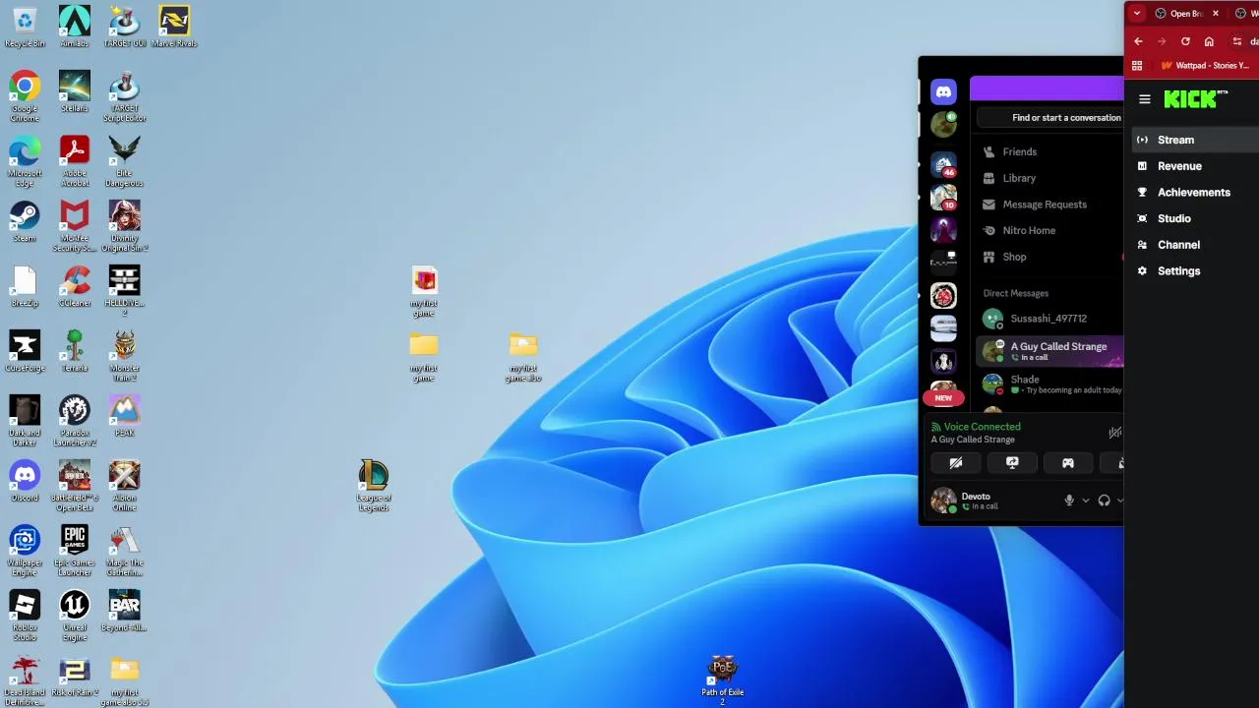Open Studio in the Kick dashboard
The width and height of the screenshot is (1259, 708).
(1195, 218)
